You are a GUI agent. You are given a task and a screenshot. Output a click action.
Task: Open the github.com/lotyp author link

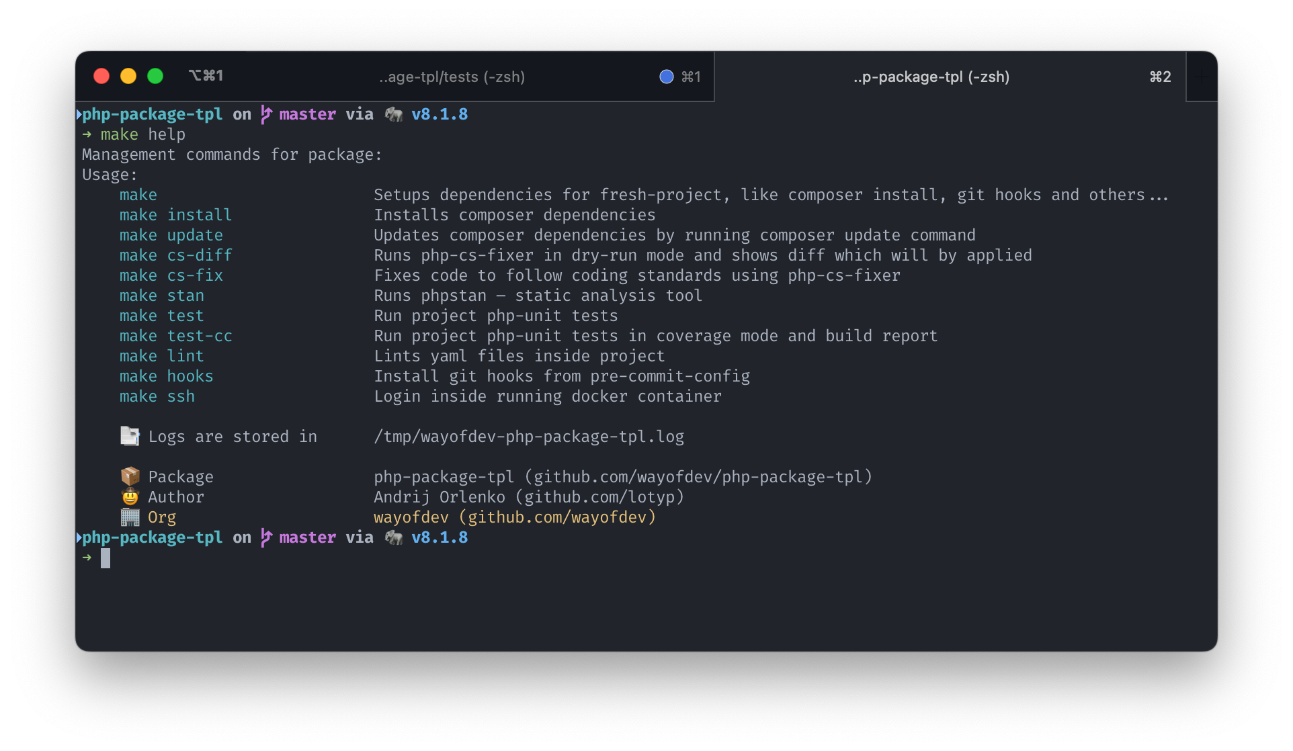[x=599, y=497]
